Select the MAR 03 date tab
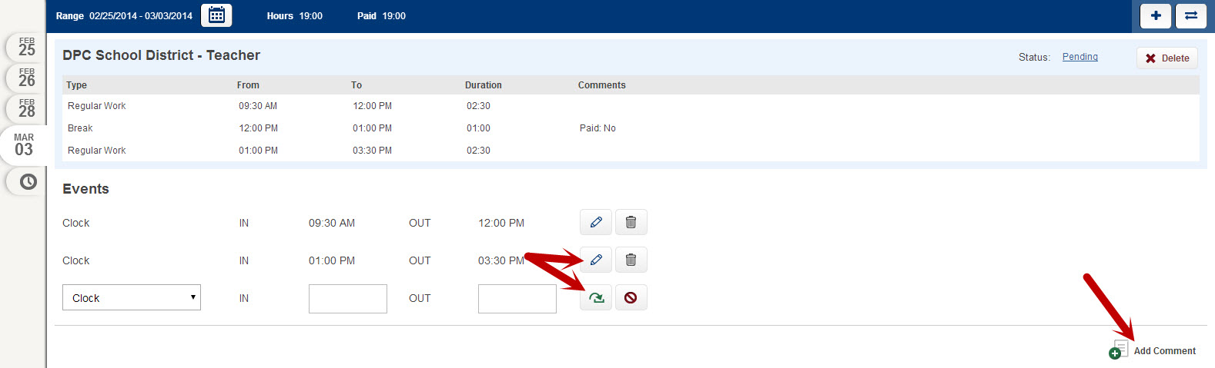The width and height of the screenshot is (1215, 368). point(24,144)
